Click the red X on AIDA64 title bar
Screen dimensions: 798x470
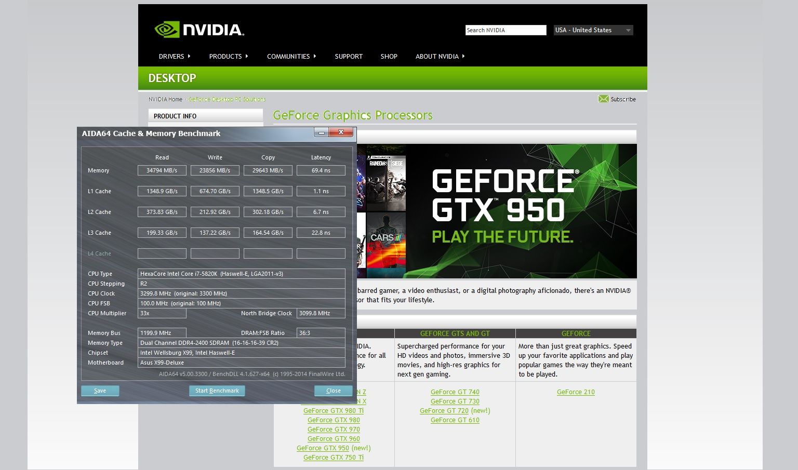click(x=341, y=132)
